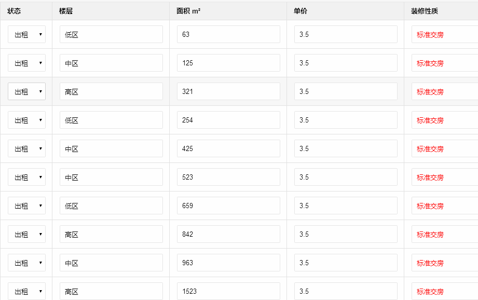Click 标准交房 in the 842 area row

pyautogui.click(x=430, y=235)
